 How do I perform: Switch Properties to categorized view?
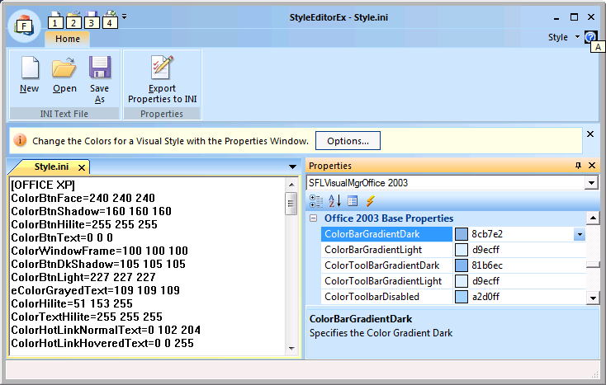(317, 200)
